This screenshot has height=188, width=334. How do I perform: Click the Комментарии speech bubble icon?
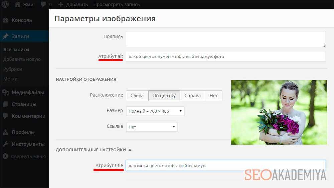point(6,116)
